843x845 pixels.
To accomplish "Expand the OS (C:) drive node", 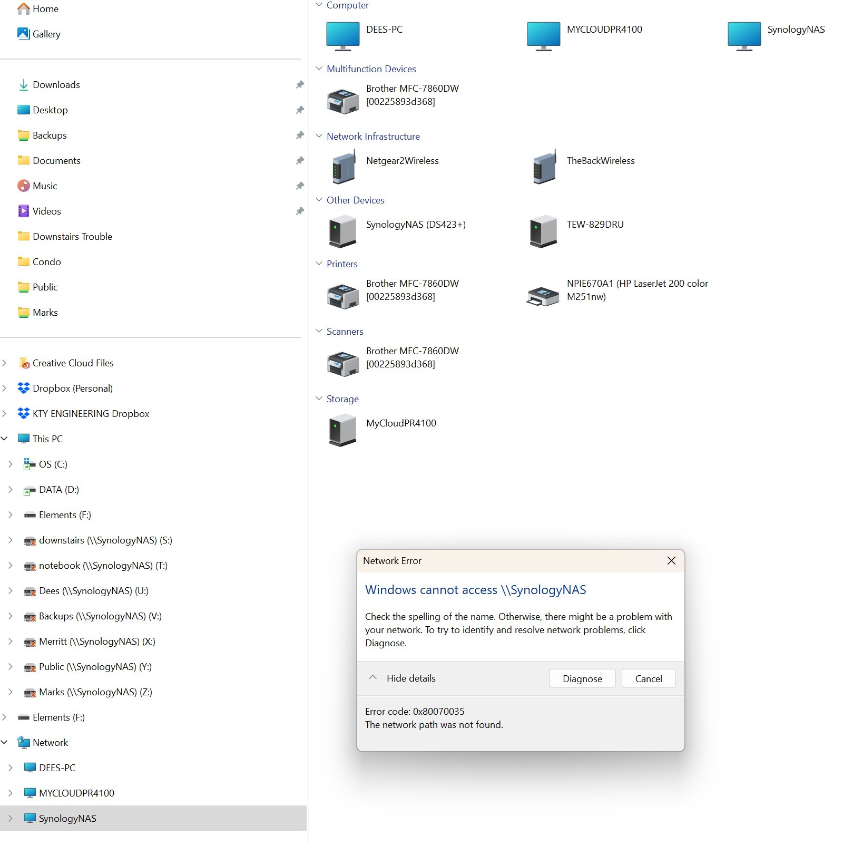I will tap(11, 464).
